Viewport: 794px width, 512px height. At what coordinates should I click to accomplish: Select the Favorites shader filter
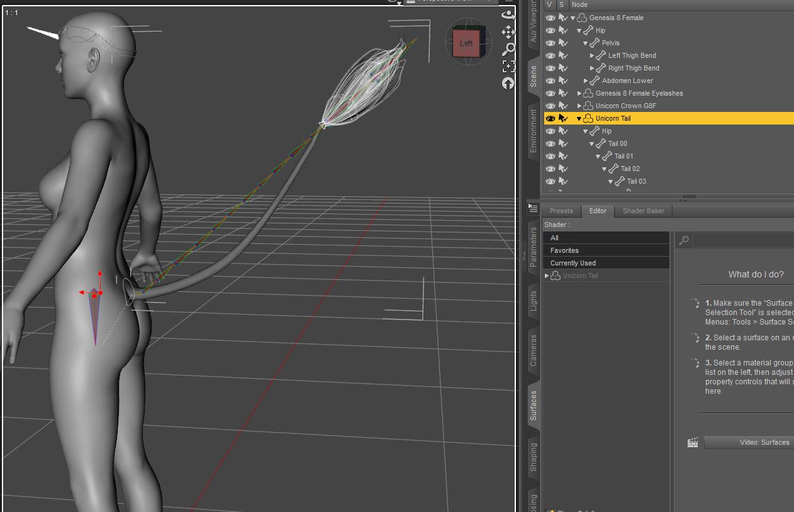pyautogui.click(x=607, y=250)
